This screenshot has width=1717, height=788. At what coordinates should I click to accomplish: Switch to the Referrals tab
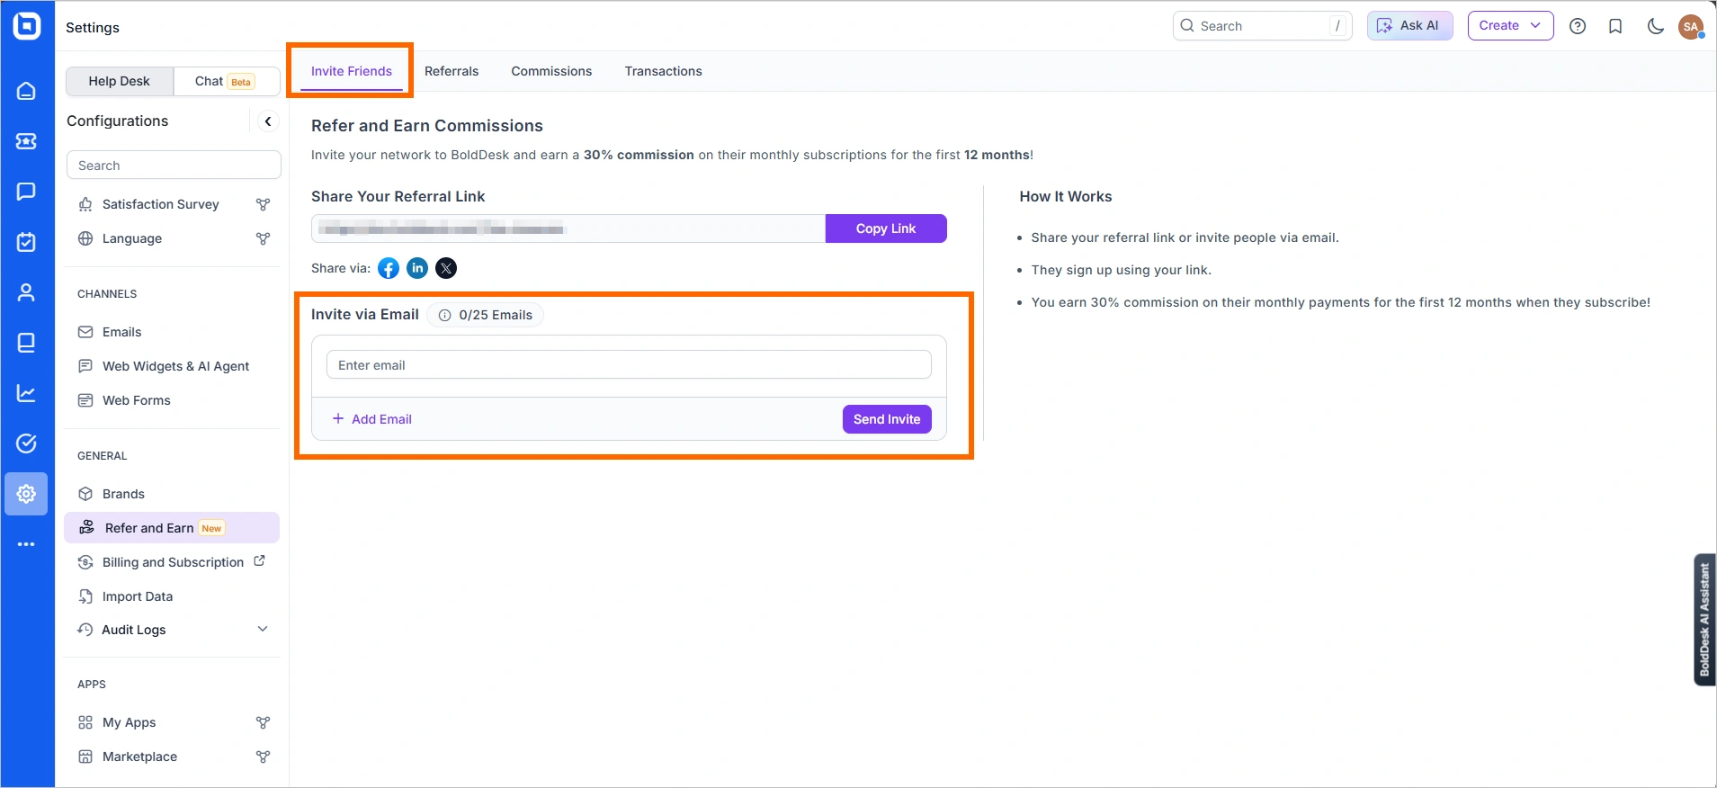point(452,71)
